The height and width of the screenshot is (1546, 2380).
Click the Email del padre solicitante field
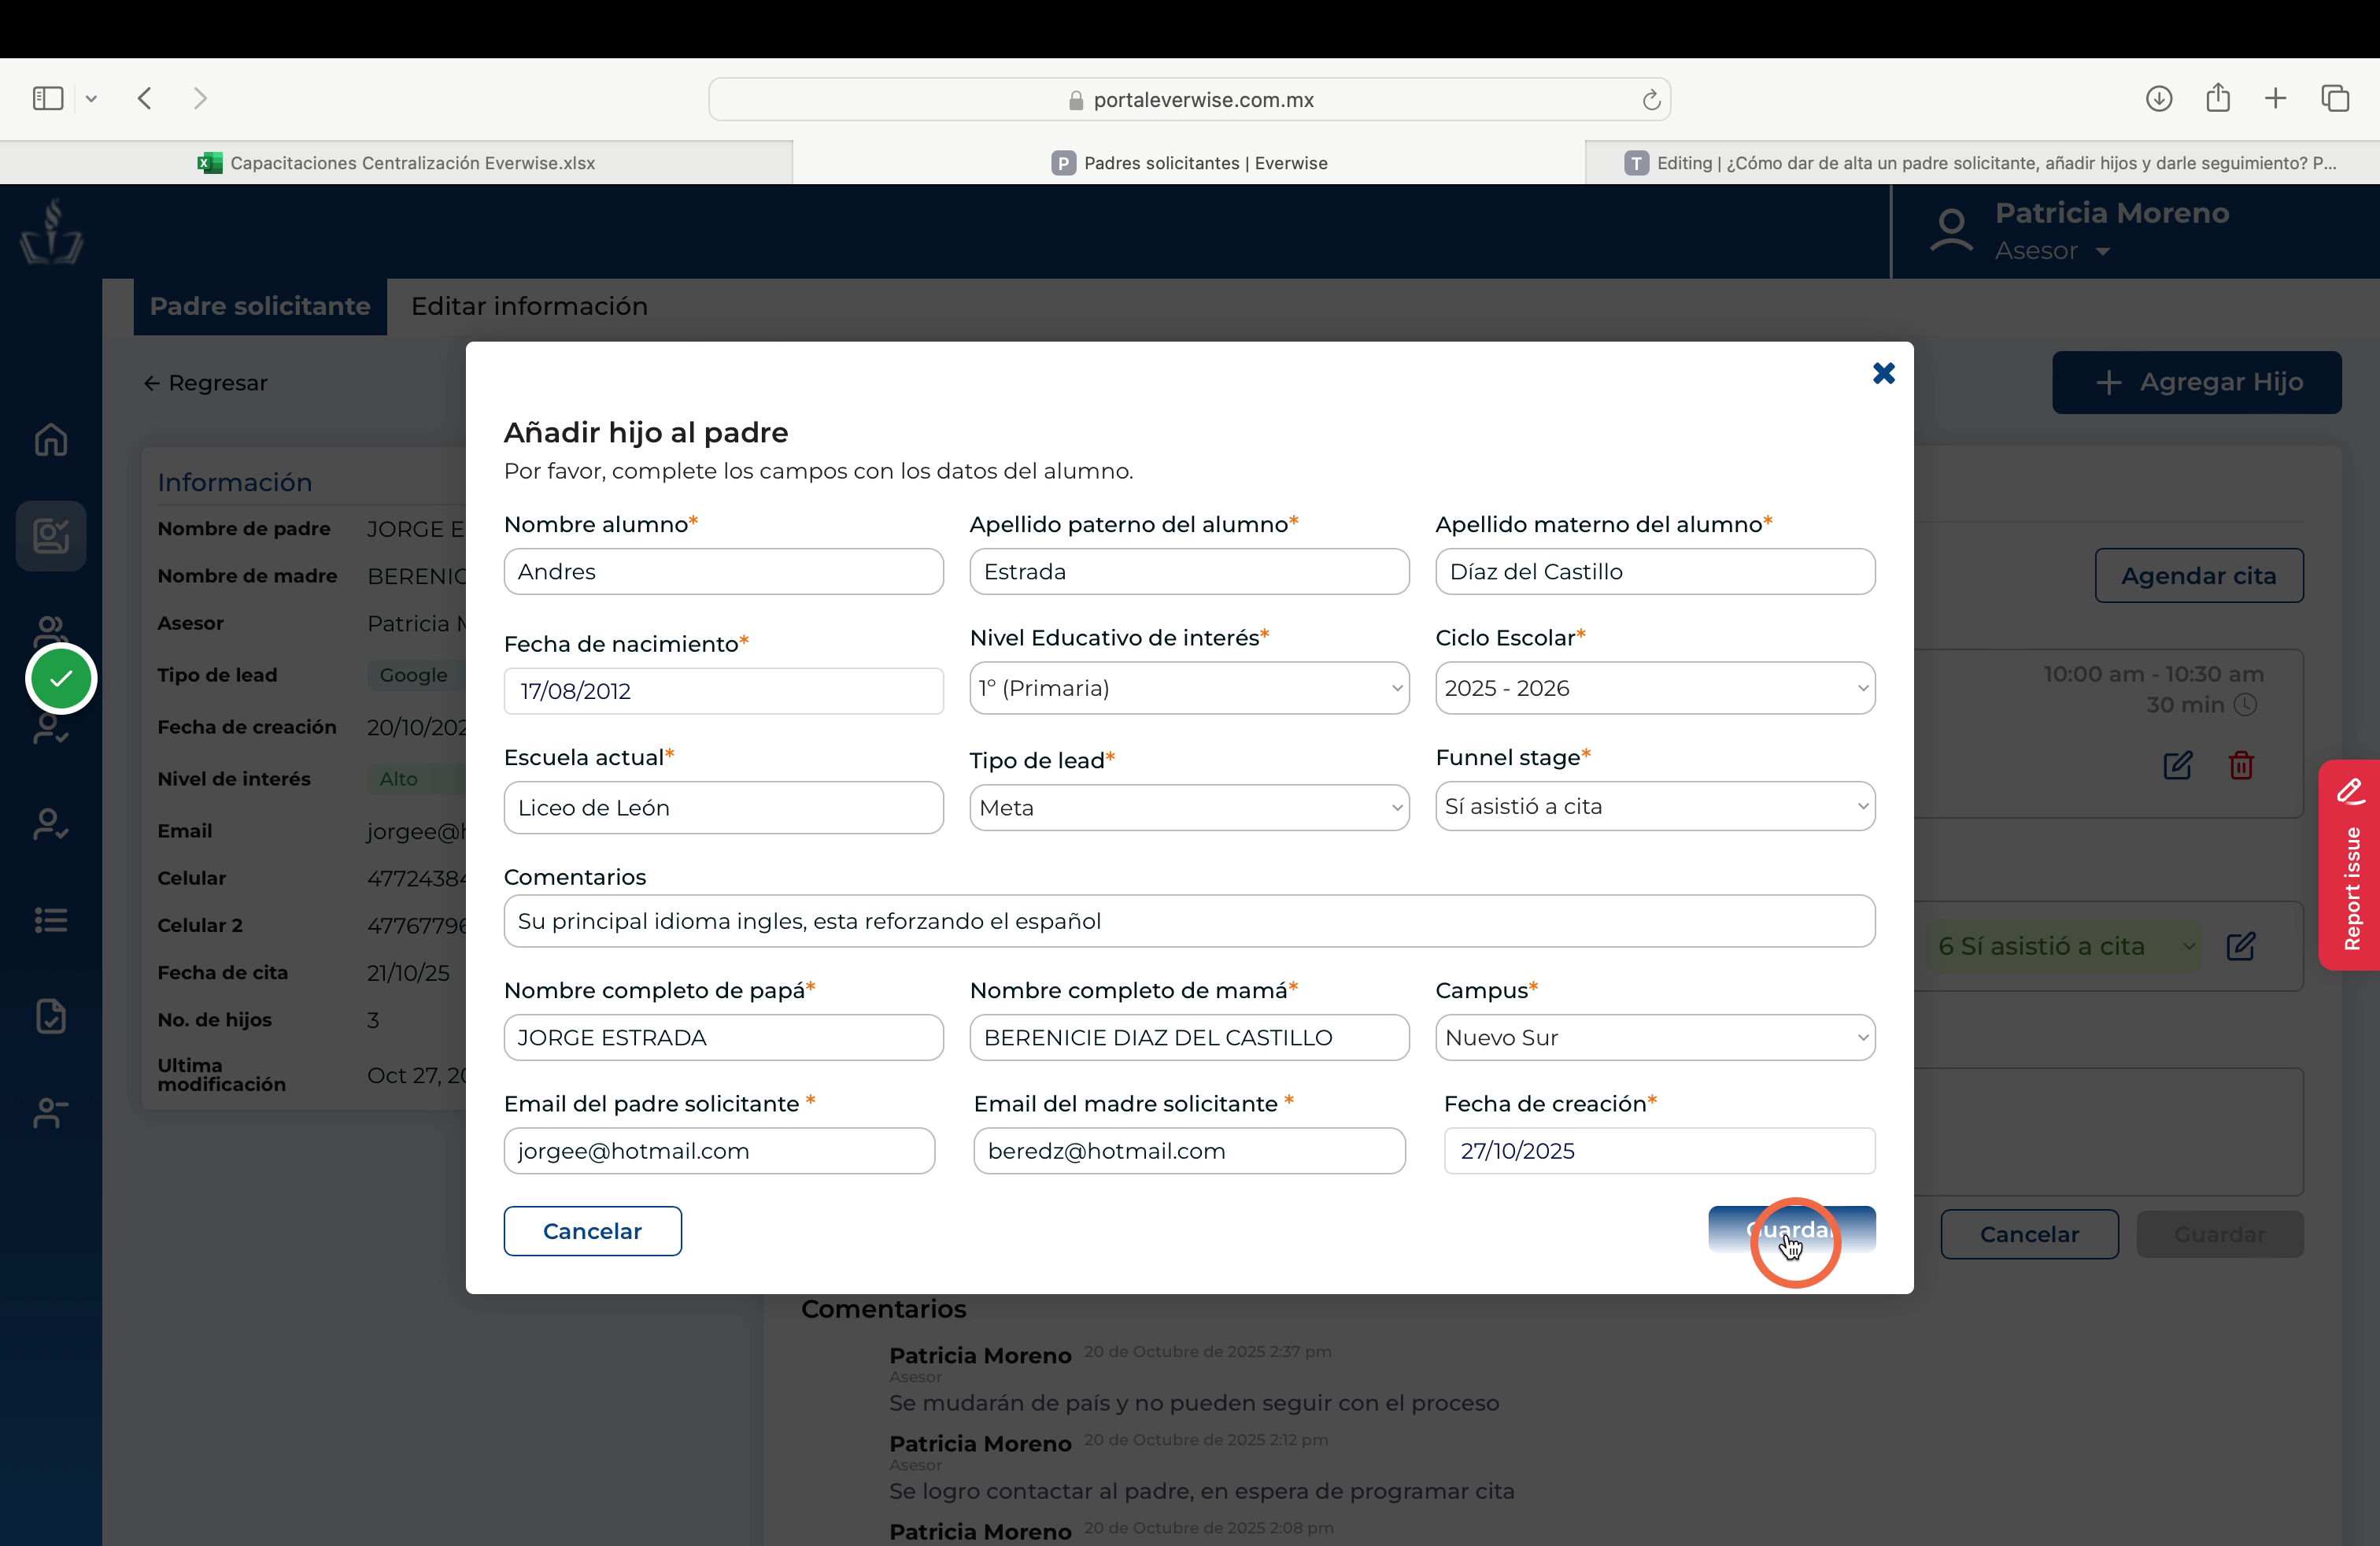coord(719,1151)
